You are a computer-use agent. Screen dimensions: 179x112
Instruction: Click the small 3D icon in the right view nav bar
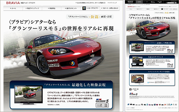click(x=162, y=9)
